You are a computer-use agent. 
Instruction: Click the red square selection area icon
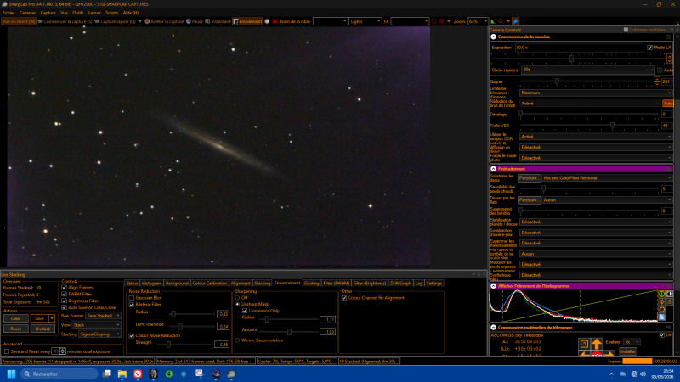point(433,21)
